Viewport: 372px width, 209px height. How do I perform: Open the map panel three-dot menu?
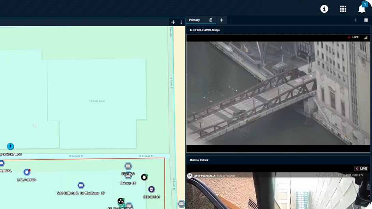[181, 22]
